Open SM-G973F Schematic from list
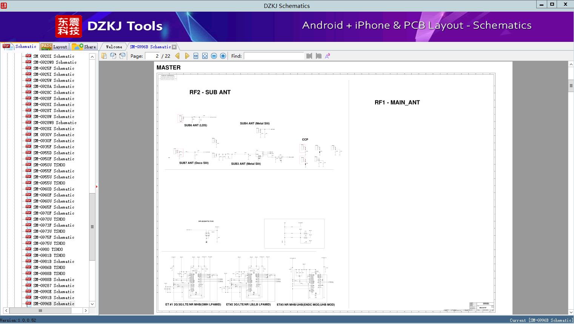 point(54,225)
